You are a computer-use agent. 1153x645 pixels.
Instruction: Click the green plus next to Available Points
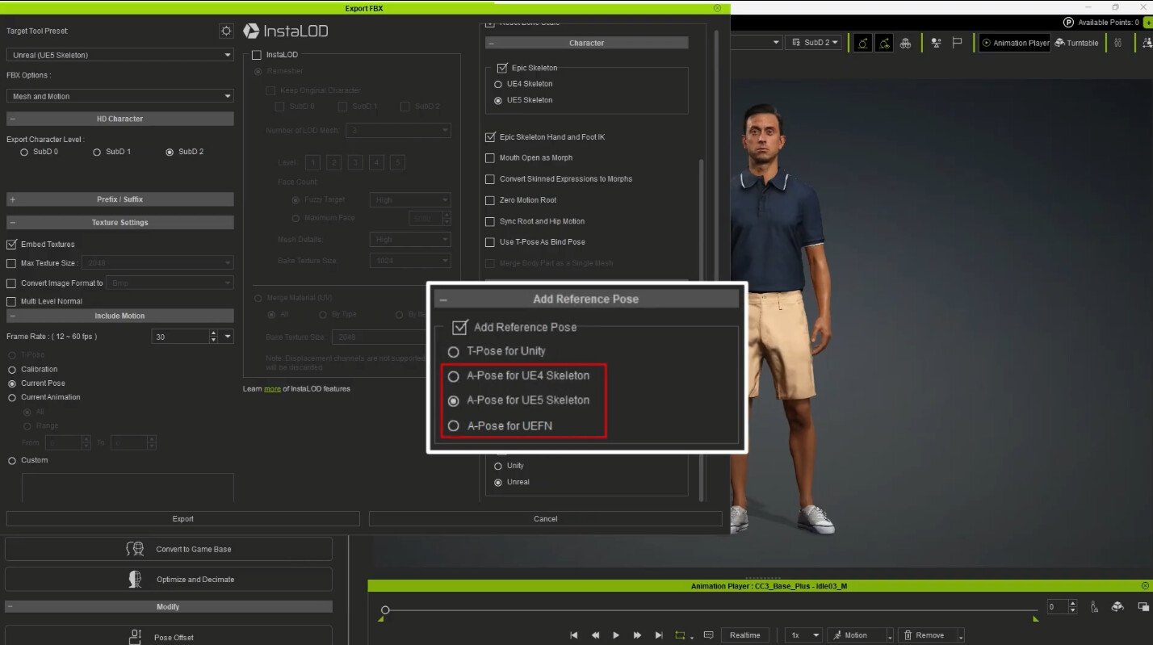pyautogui.click(x=1148, y=23)
